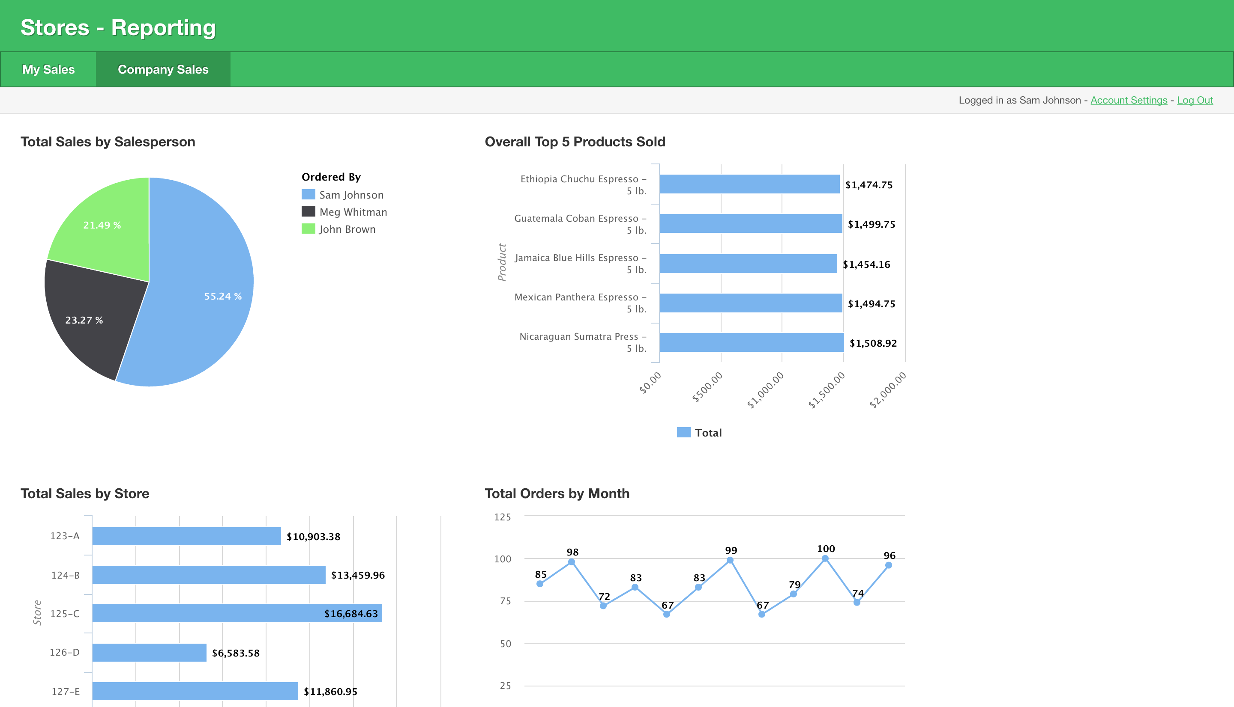Click John Brown legend color swatch
1234x707 pixels.
308,229
